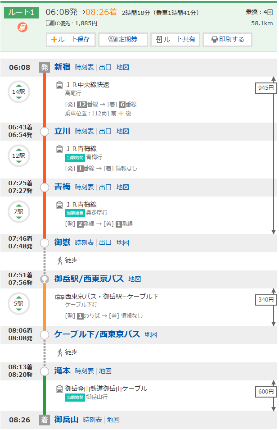Click the ルート保存 button
The width and height of the screenshot is (279, 430).
71,39
